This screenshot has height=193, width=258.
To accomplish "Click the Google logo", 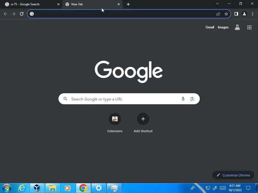I will [129, 72].
